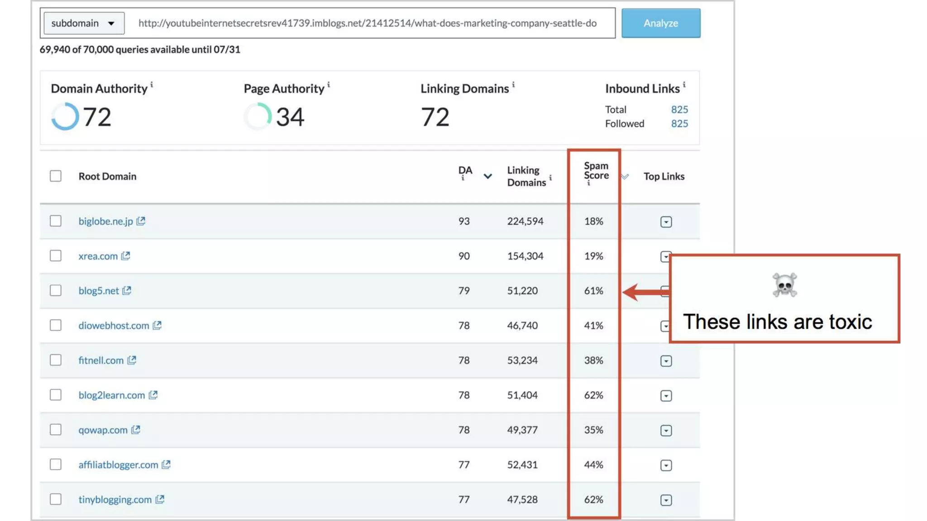Open fitnell.com external link icon
This screenshot has width=927, height=521.
132,360
